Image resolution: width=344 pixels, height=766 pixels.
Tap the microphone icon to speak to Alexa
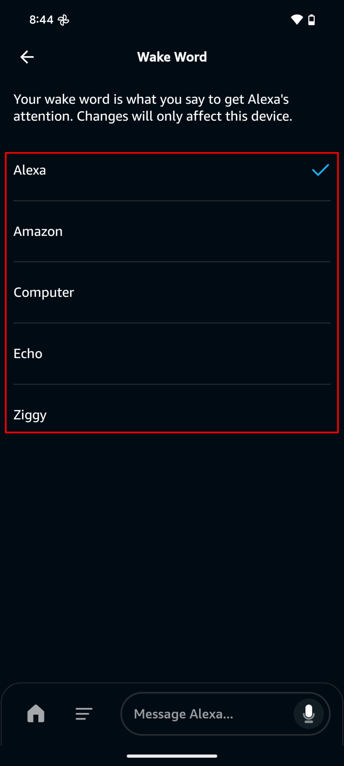[308, 714]
